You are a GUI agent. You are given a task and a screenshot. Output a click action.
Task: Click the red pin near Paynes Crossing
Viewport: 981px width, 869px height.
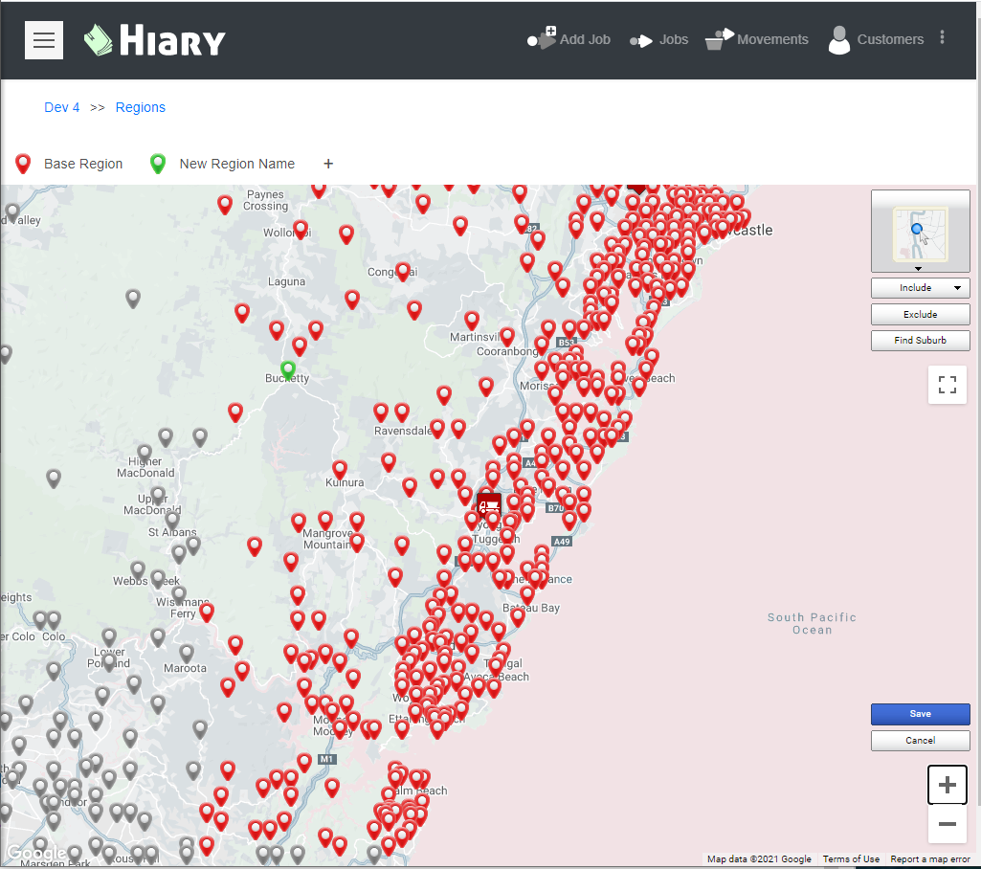pos(225,205)
